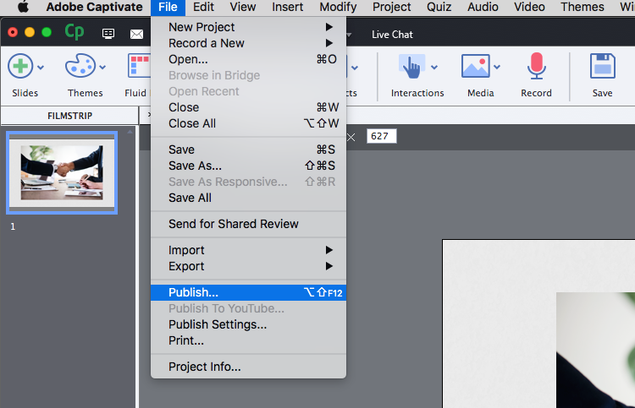Click the keyboard/layout icon next to Cp
Screen dimensions: 635x408
108,34
